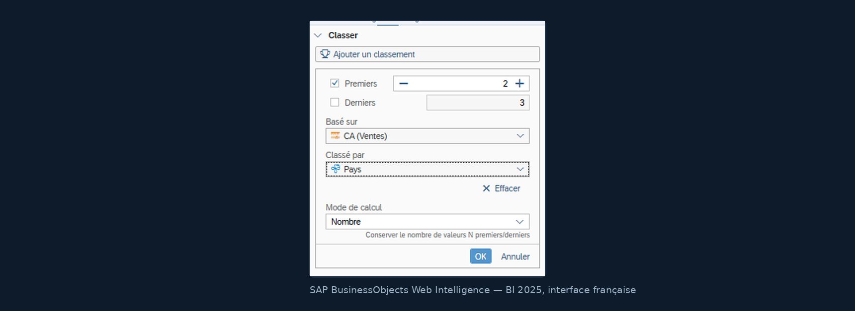Click the Mode de calcul label
This screenshot has width=855, height=311.
click(354, 207)
